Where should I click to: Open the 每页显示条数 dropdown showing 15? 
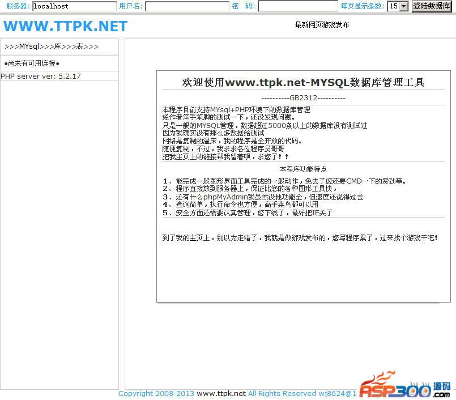click(398, 6)
